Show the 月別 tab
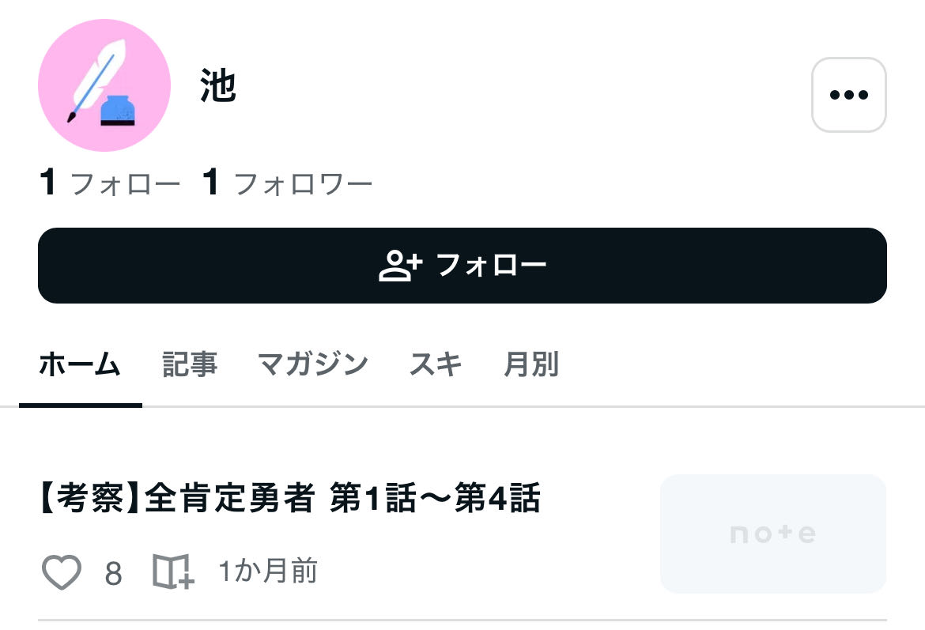Viewport: 925px width, 630px height. click(531, 365)
